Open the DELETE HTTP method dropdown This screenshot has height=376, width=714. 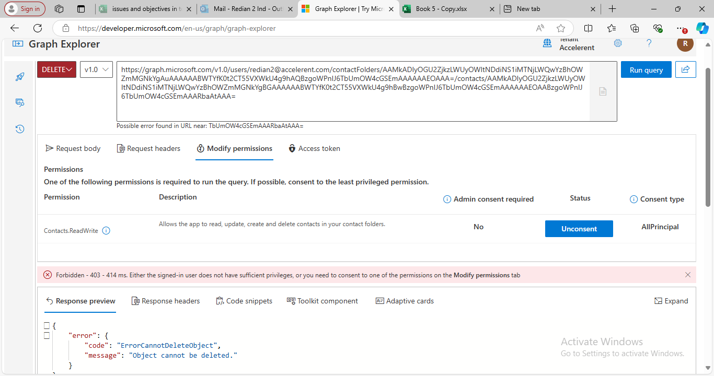click(x=56, y=69)
